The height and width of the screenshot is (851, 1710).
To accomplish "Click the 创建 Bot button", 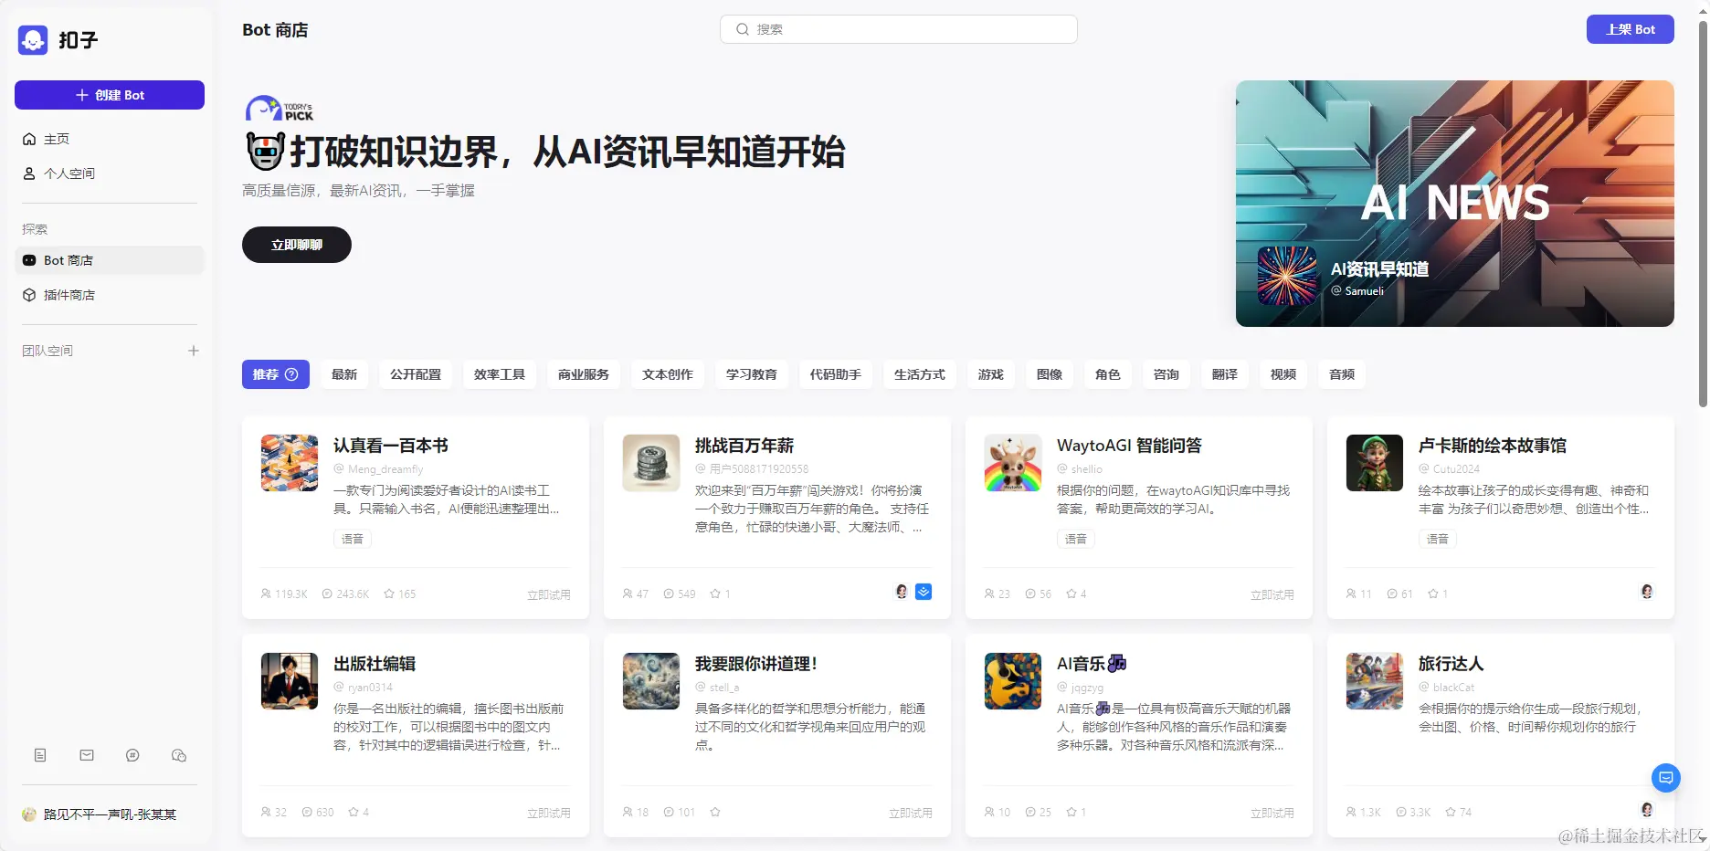I will point(110,95).
